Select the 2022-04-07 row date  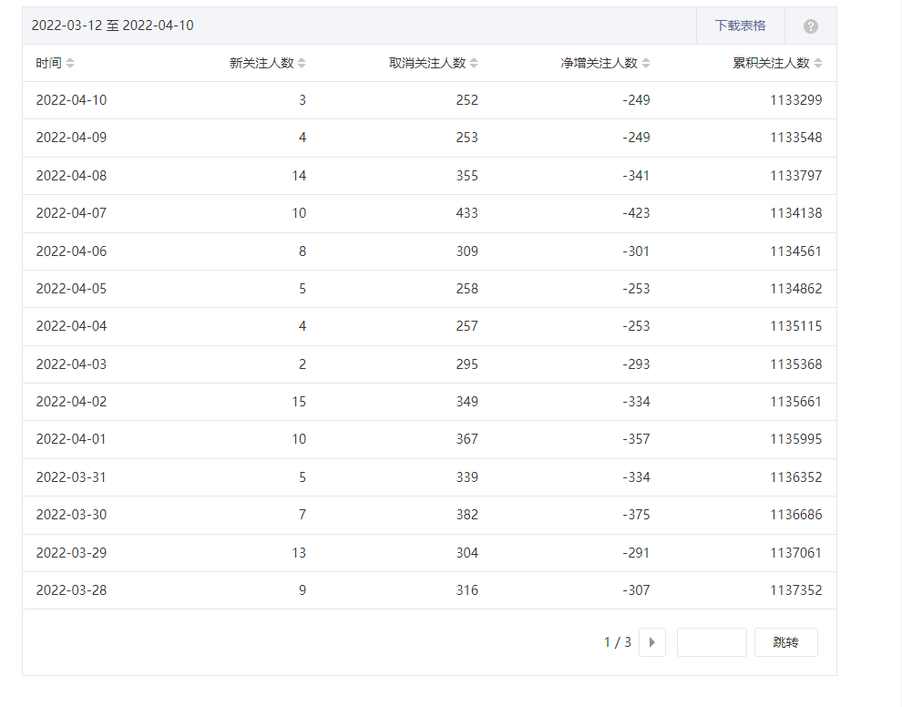[x=71, y=213]
